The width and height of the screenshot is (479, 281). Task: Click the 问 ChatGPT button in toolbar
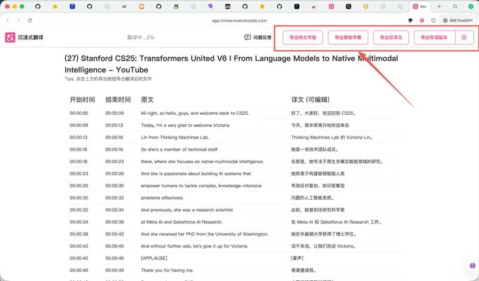(x=457, y=20)
